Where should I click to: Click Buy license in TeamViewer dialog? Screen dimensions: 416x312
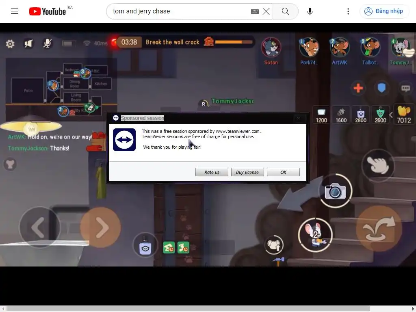click(x=247, y=172)
